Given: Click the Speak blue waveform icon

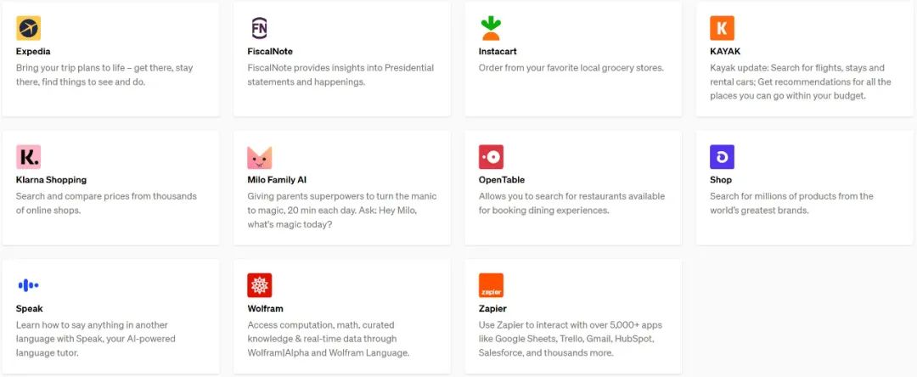Looking at the screenshot, I should point(28,285).
